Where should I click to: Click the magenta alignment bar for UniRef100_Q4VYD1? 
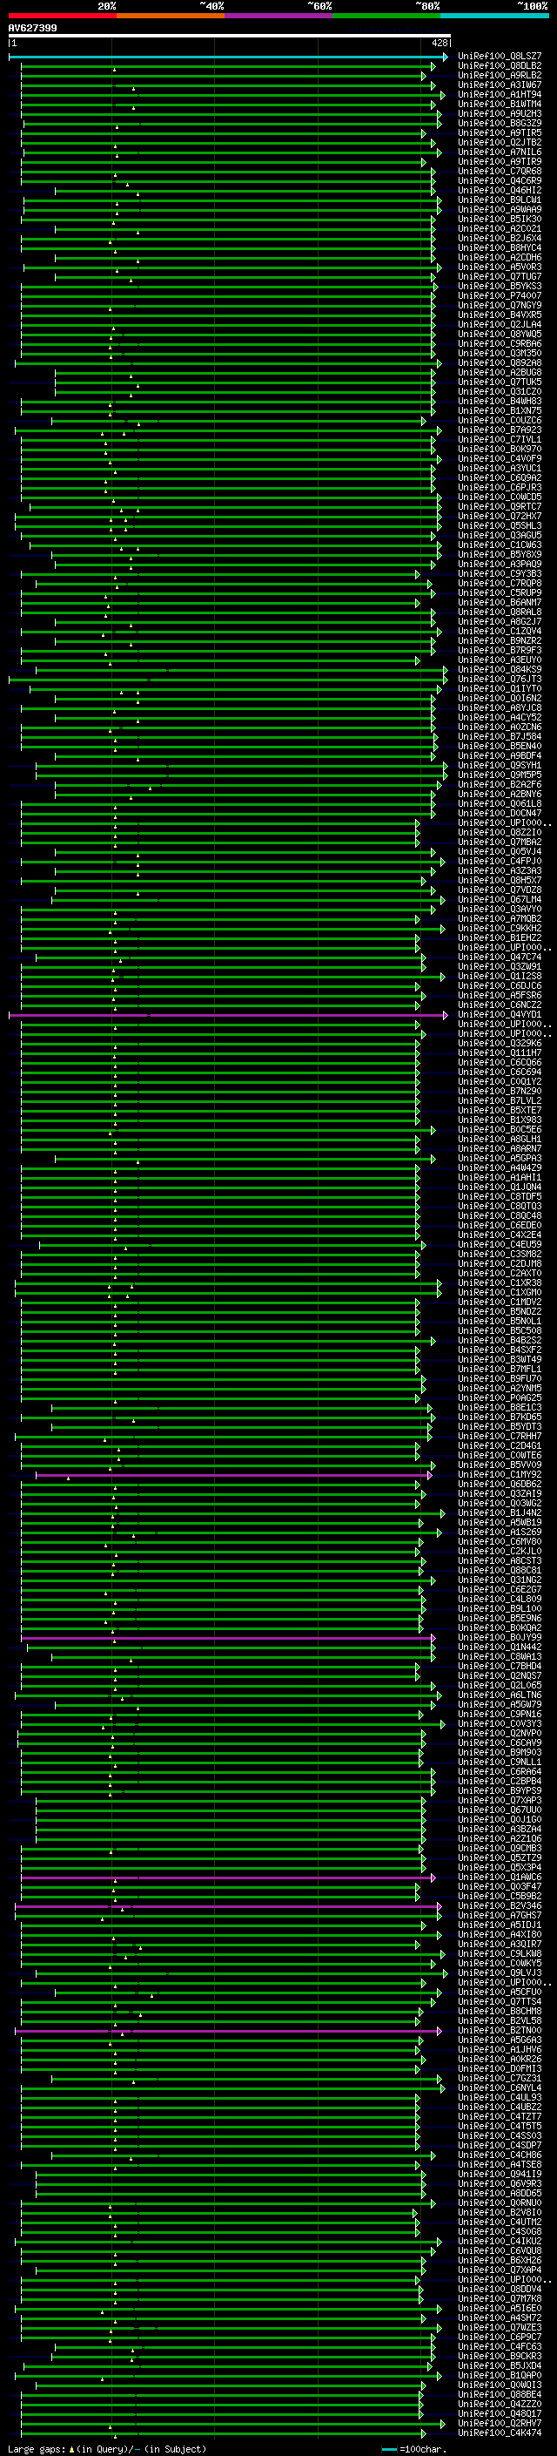pos(227,1015)
